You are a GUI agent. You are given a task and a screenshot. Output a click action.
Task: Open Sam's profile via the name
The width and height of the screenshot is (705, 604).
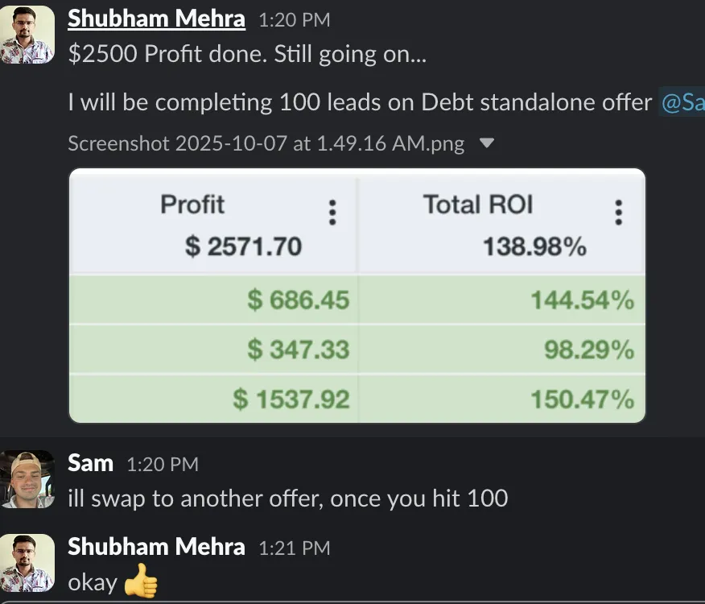90,463
